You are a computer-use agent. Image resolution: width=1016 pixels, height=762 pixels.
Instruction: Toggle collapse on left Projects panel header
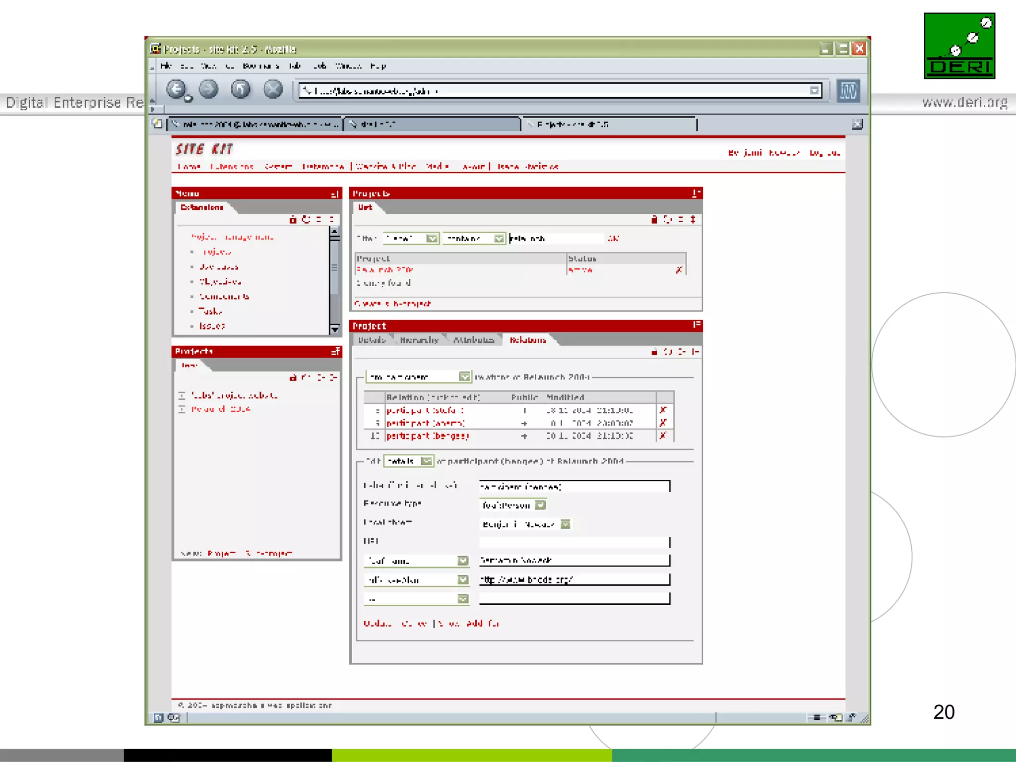point(335,351)
